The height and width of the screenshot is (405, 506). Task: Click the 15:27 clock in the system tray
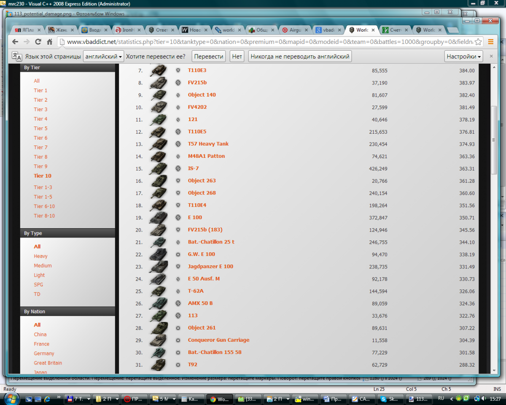pyautogui.click(x=495, y=399)
